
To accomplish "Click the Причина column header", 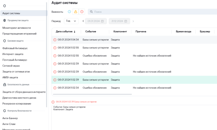I will pyautogui.click(x=141, y=31).
